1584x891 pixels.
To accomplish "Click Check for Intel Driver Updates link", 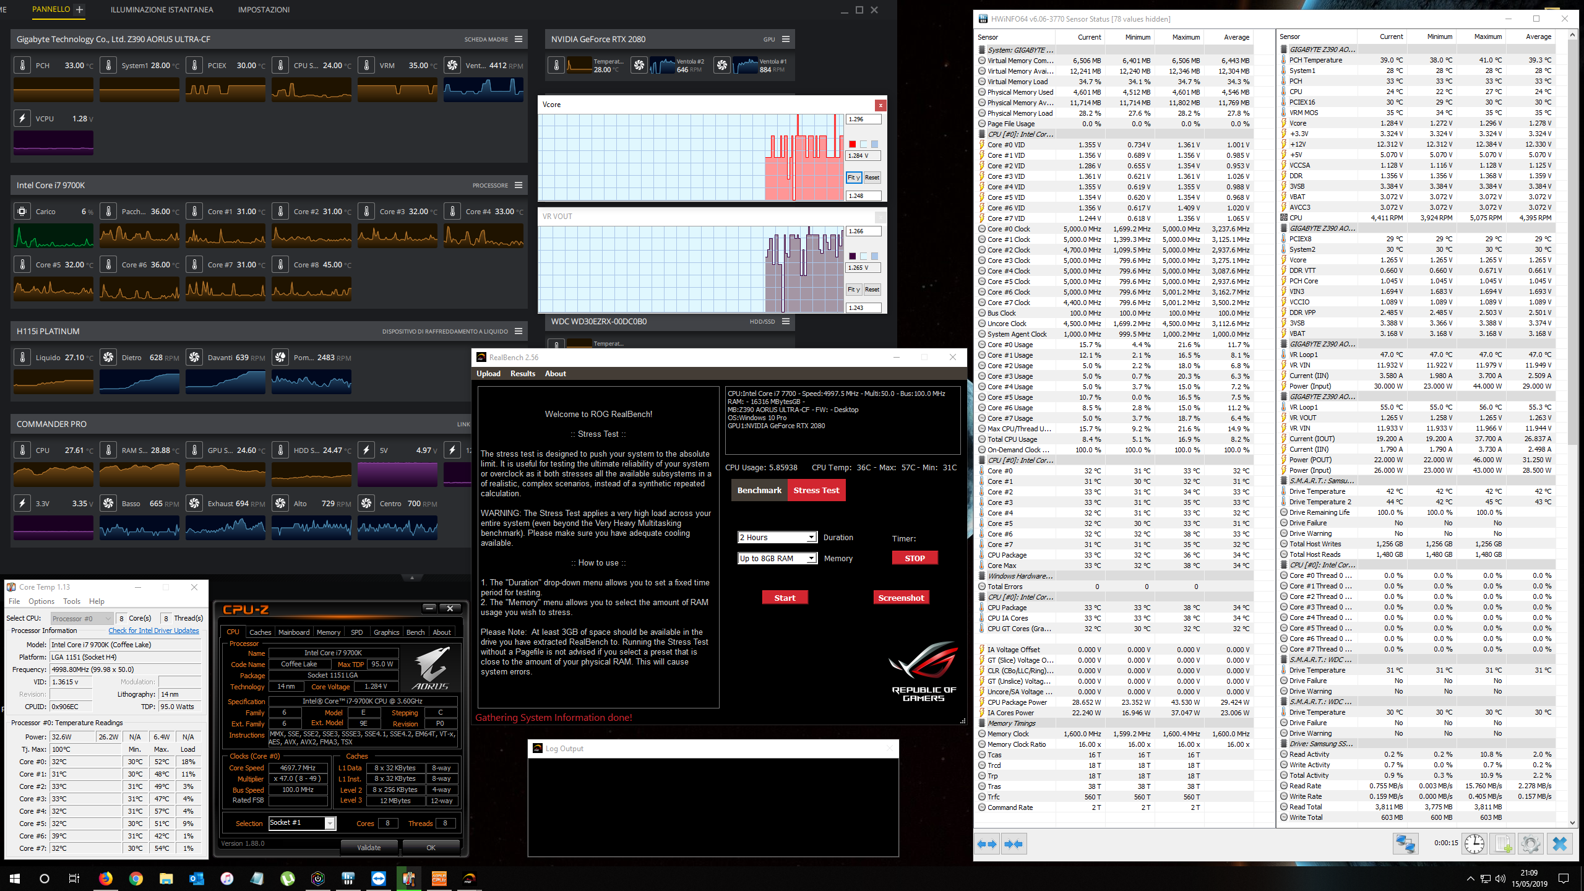I will [x=153, y=631].
